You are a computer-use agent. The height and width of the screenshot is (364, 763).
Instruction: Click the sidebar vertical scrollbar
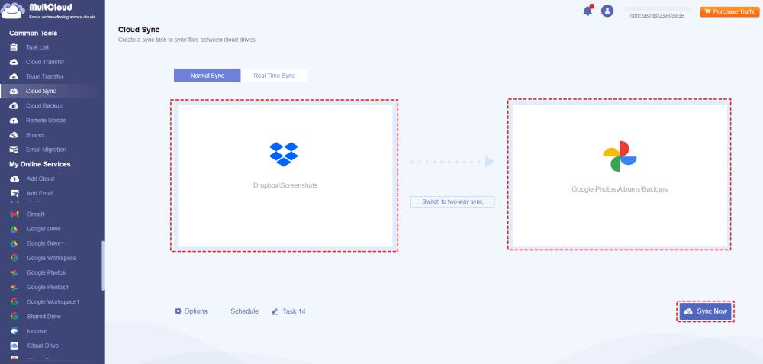click(x=103, y=266)
